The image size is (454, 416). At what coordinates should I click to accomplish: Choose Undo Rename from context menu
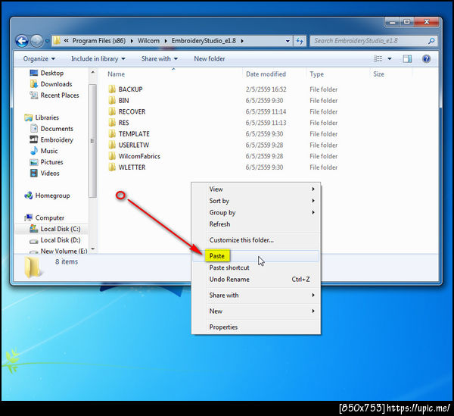click(256, 279)
